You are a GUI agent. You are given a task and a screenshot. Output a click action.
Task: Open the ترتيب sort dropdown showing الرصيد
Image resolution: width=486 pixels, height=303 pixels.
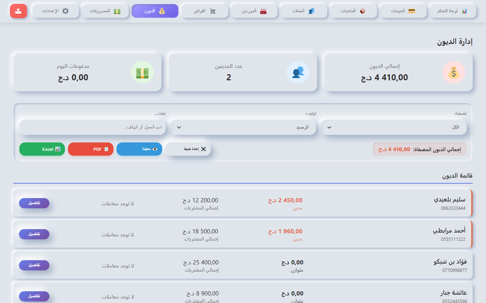pyautogui.click(x=243, y=127)
